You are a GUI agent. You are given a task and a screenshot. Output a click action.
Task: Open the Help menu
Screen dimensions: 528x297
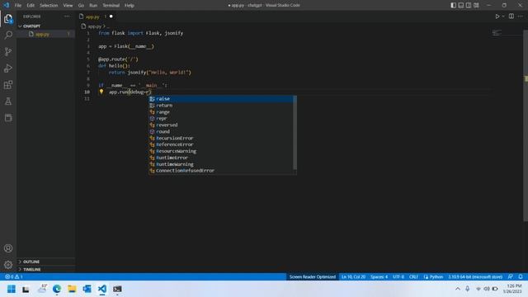tap(130, 6)
